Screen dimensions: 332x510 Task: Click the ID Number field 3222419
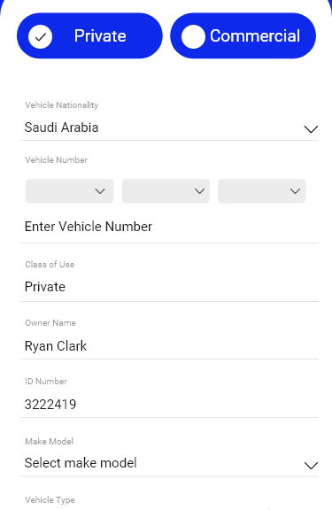tap(169, 405)
